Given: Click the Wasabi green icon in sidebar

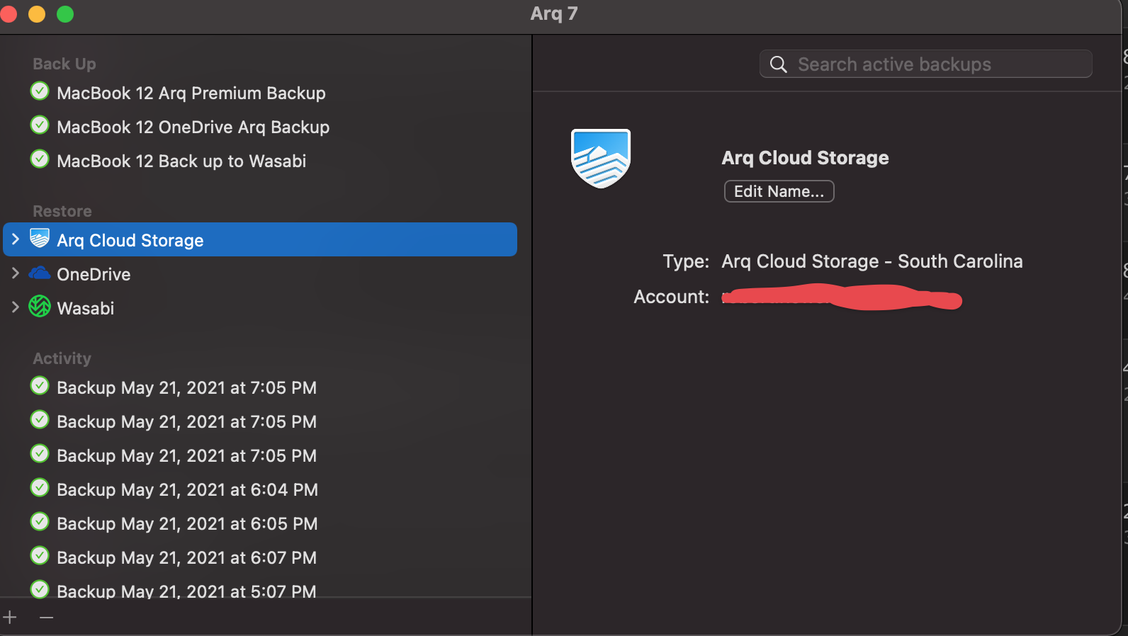Looking at the screenshot, I should point(40,307).
